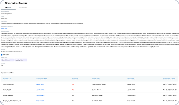The height and width of the screenshot is (105, 179).
Task: Sort by the CERTIFIED column header
Action: click(x=75, y=79)
